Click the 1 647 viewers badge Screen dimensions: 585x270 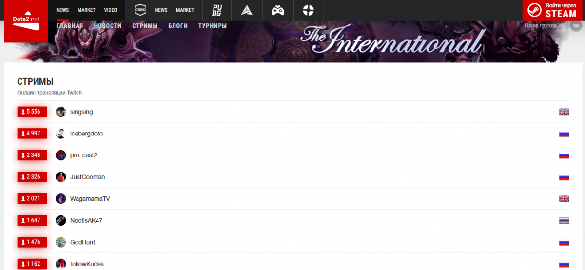32,220
